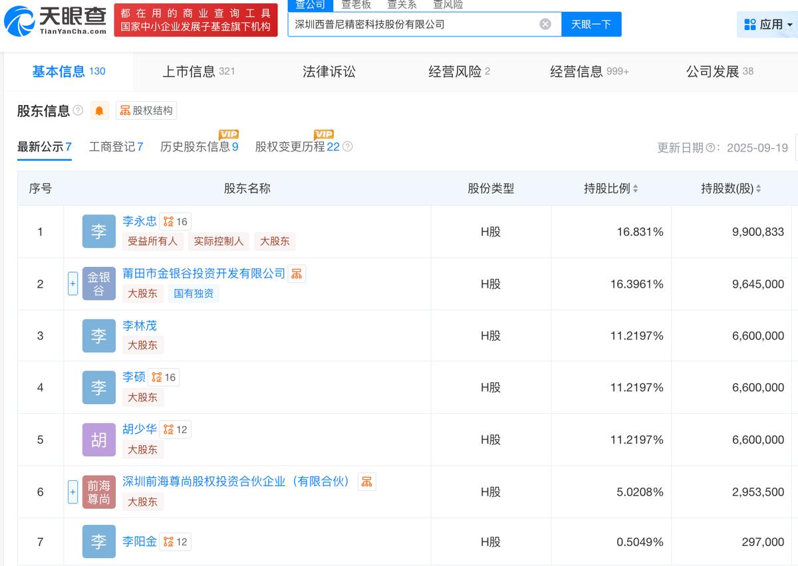Open the 应用 dropdown menu
The image size is (798, 566).
pos(768,25)
